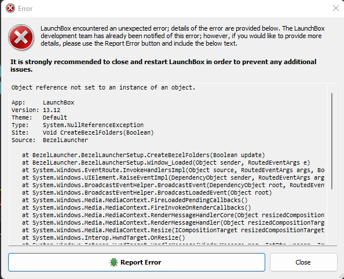
Task: Click the red error icon in the title bar
Action: click(10, 8)
